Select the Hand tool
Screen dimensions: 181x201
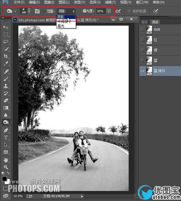pos(6,160)
